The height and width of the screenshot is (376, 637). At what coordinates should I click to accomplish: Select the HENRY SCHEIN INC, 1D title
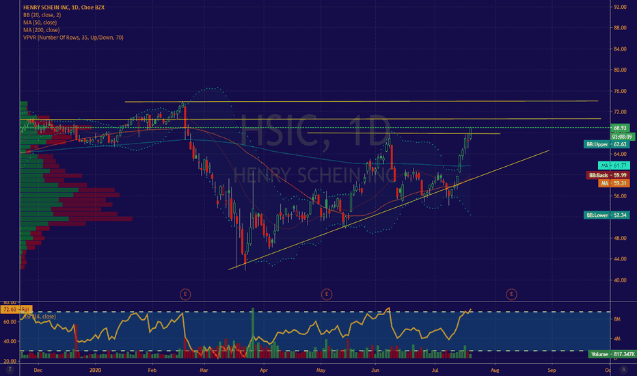(x=64, y=8)
